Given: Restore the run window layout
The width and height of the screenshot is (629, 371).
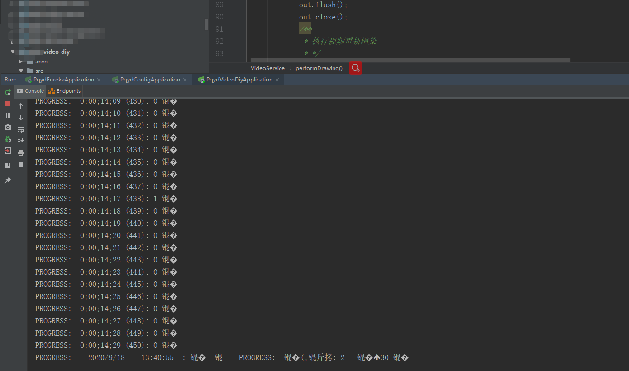Looking at the screenshot, I should 8,166.
